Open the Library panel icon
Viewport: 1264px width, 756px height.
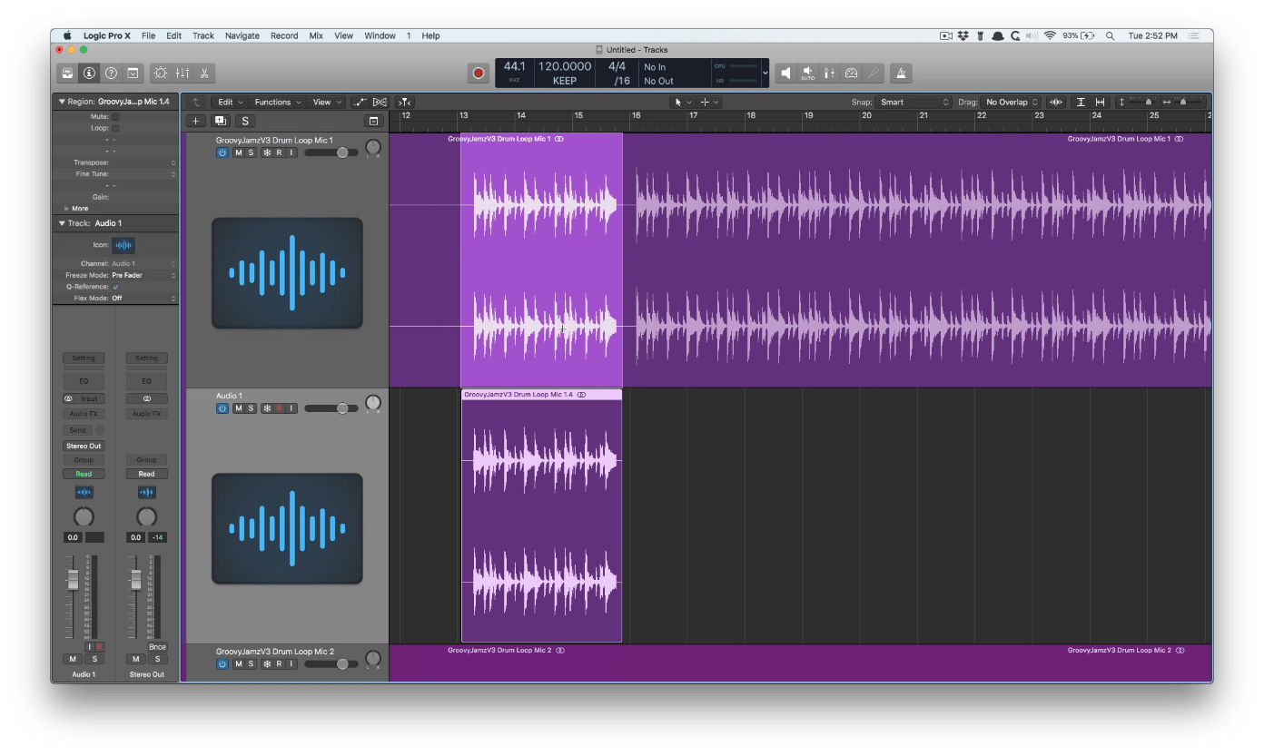point(67,74)
